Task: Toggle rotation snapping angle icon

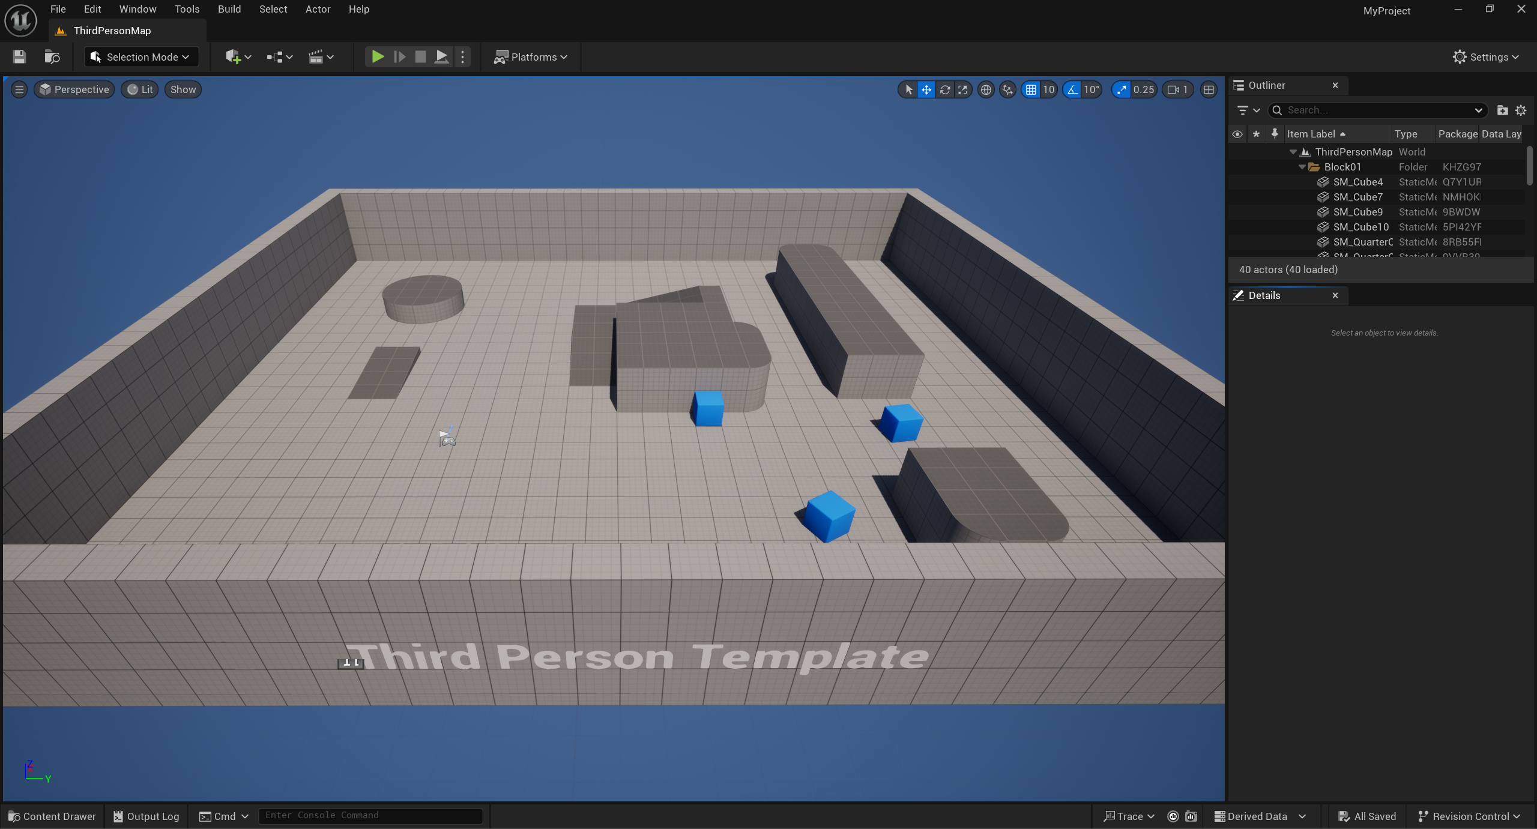Action: [1072, 89]
